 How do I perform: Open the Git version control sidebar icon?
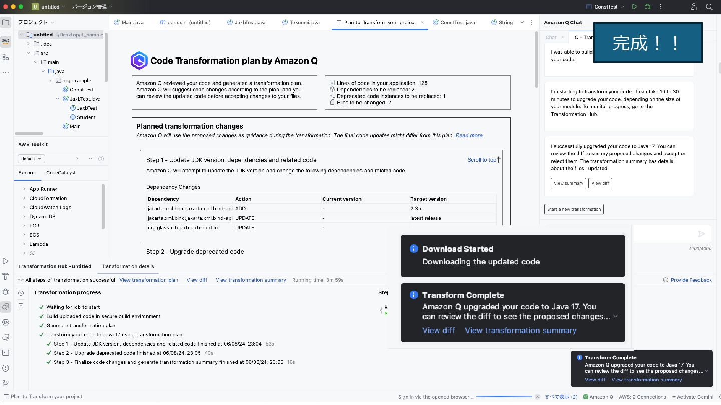click(6, 383)
